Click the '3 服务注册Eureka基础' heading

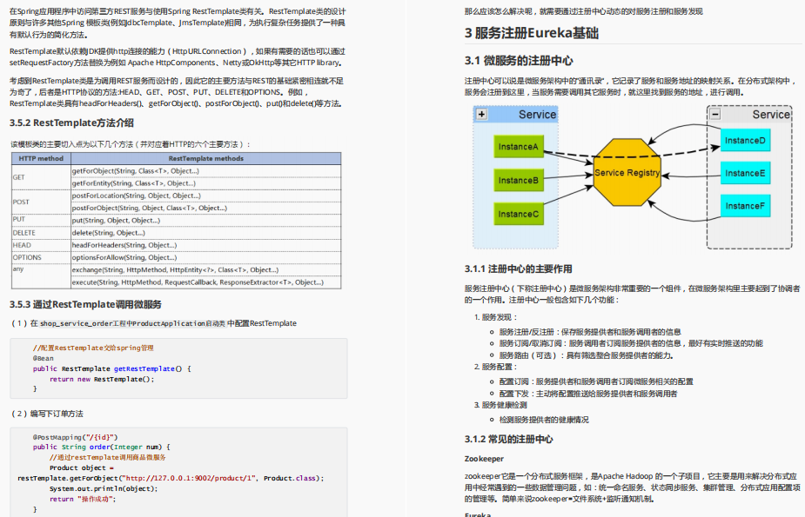tap(532, 33)
